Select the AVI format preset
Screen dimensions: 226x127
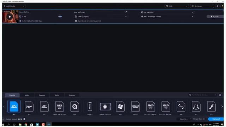[x=44, y=107]
